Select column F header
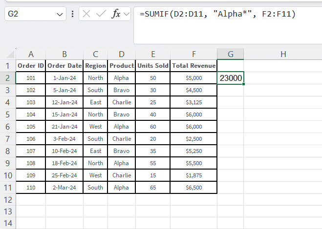 coord(194,54)
